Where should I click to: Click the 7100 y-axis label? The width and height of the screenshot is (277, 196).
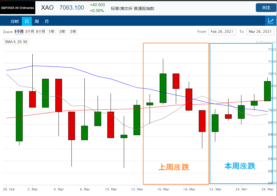tap(272, 62)
